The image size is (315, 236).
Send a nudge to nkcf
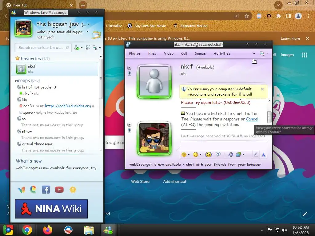(208, 154)
